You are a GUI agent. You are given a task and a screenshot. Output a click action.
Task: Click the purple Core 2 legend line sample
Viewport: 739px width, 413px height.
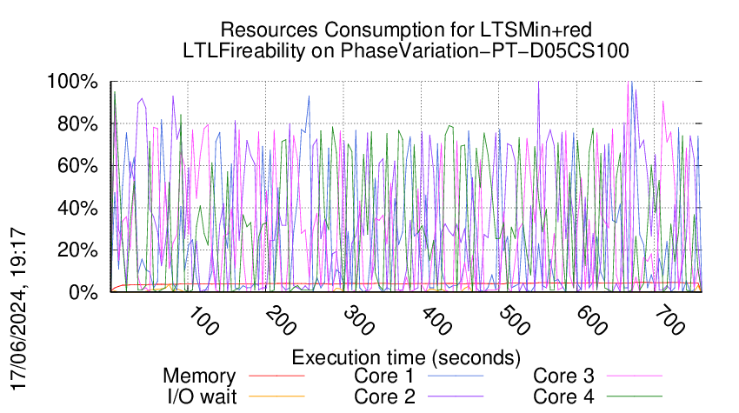(x=456, y=396)
